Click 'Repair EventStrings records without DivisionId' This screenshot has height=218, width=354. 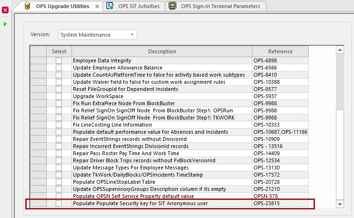pyautogui.click(x=130, y=139)
